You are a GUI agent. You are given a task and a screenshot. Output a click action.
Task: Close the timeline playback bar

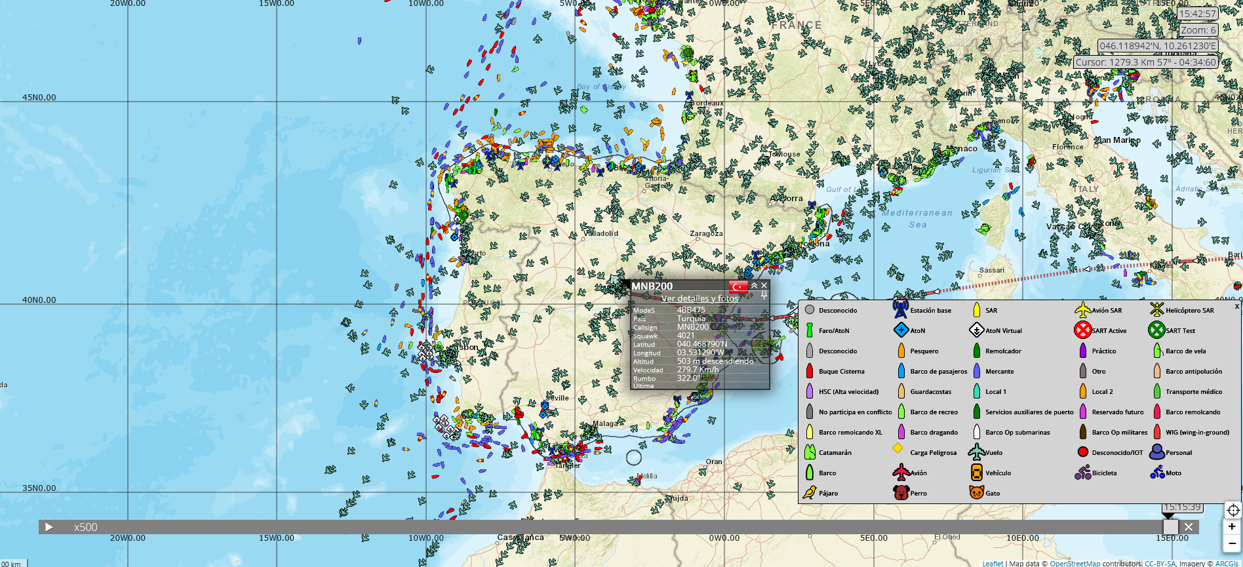[1189, 527]
